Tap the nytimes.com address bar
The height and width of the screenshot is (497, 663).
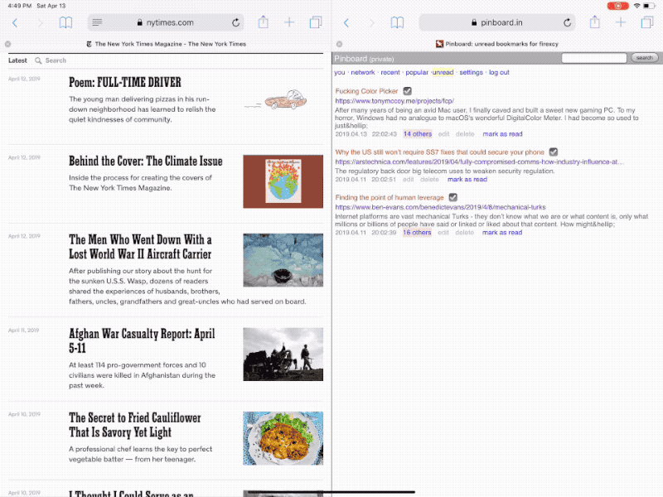point(166,22)
